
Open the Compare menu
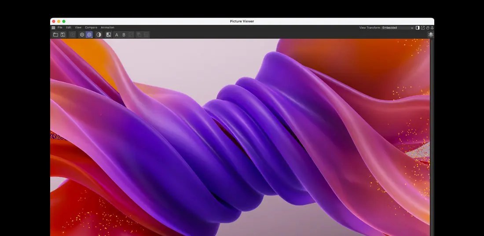coord(91,27)
